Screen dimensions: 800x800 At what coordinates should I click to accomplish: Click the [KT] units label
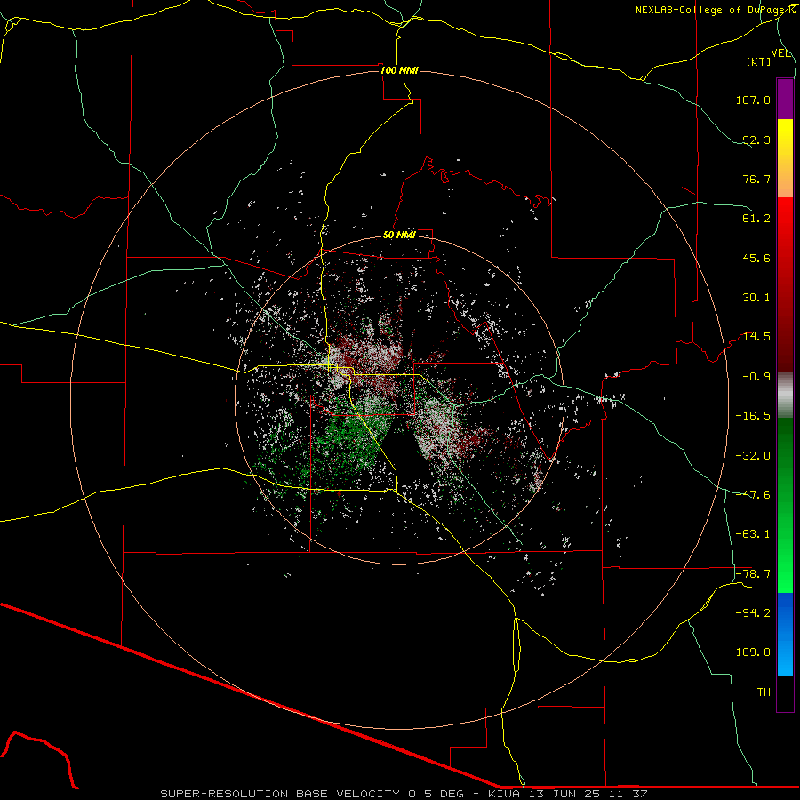coord(759,61)
